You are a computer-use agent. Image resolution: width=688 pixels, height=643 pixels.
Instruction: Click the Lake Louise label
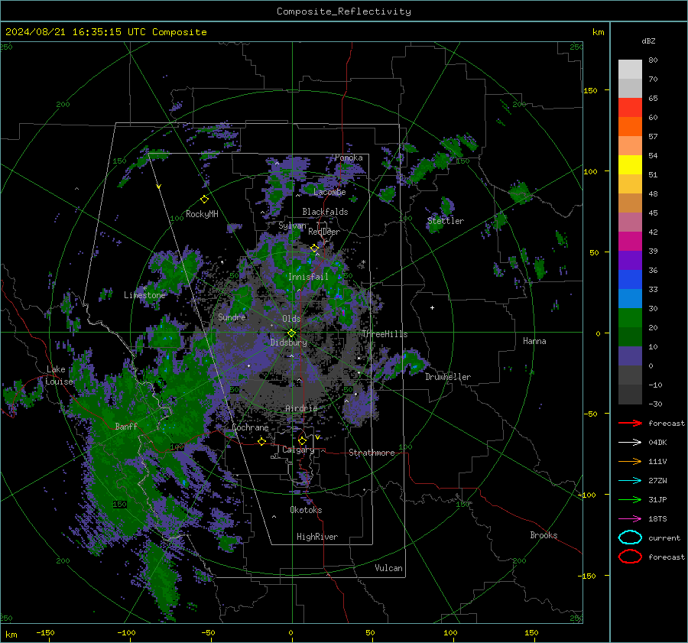click(x=59, y=375)
